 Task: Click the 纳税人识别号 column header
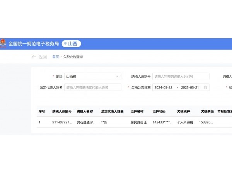(62, 111)
